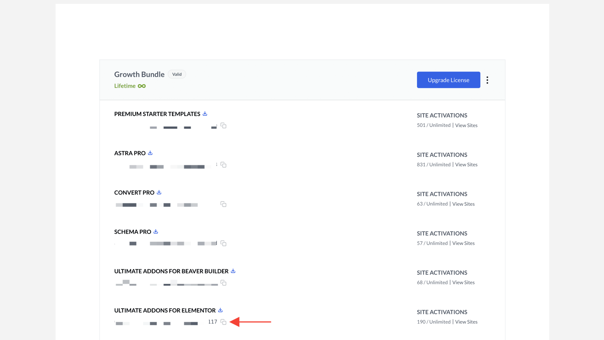Copy the Schema Pro license key
The width and height of the screenshot is (604, 340).
click(223, 243)
